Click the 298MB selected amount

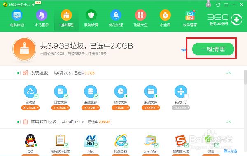[x=104, y=122]
